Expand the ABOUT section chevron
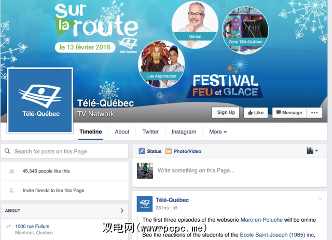Viewport: 332px width, 240px height. [122, 210]
